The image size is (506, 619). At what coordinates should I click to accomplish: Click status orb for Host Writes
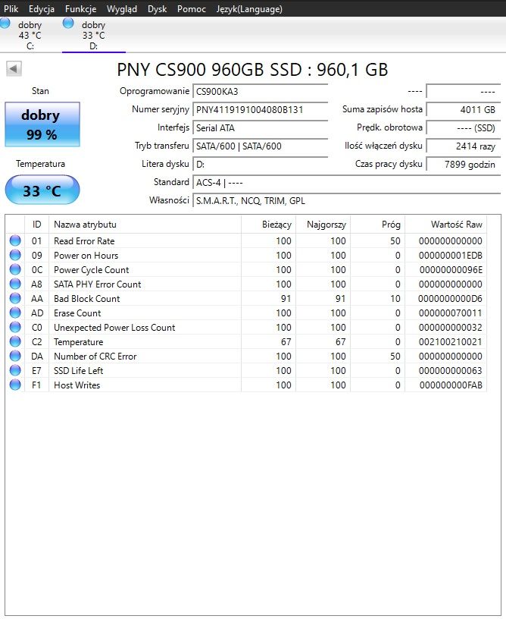[x=15, y=385]
